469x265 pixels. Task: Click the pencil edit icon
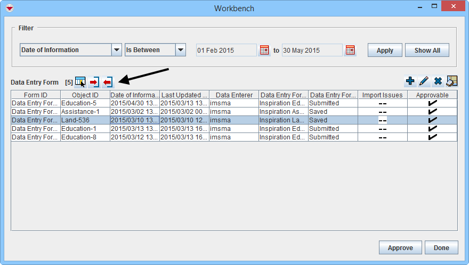point(424,81)
